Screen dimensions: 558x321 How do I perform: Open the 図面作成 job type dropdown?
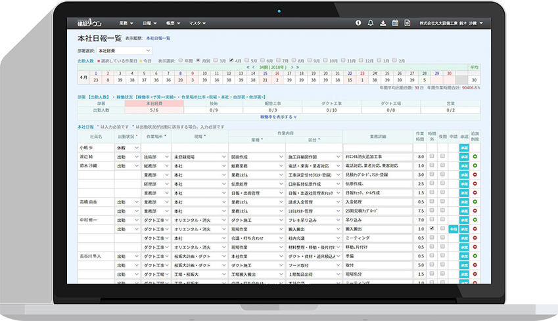(x=256, y=157)
